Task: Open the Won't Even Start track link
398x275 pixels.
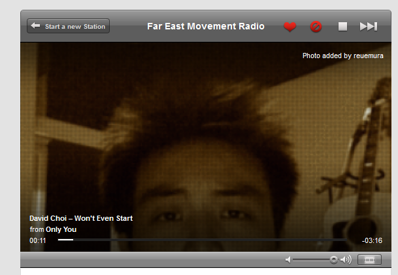Action: coord(103,218)
